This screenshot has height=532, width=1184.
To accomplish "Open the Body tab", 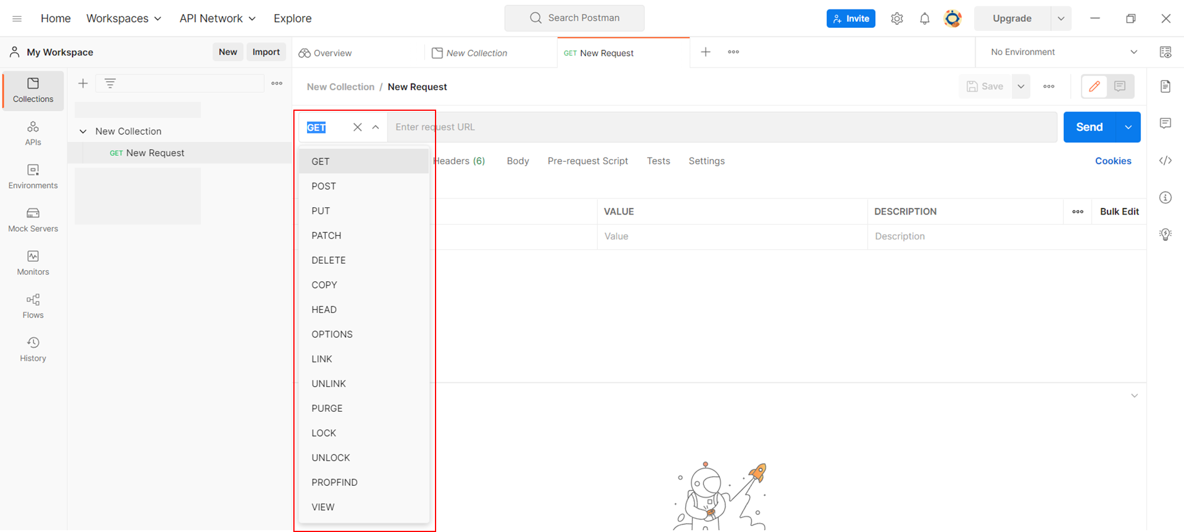I will click(518, 161).
